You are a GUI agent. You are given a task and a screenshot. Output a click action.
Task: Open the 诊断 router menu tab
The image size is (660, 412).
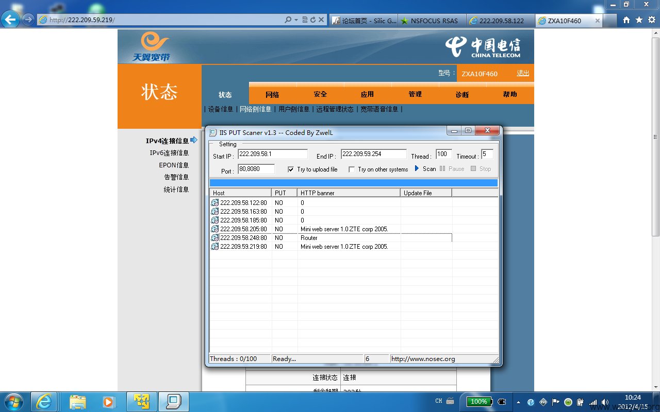463,94
